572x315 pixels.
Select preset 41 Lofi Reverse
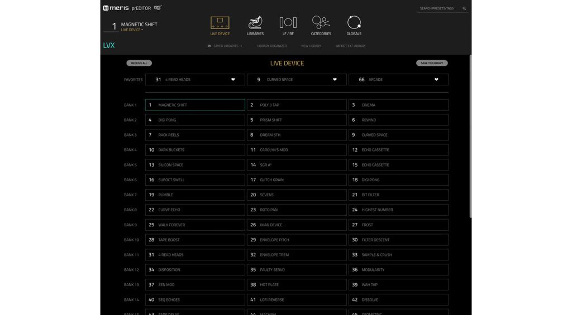(297, 300)
